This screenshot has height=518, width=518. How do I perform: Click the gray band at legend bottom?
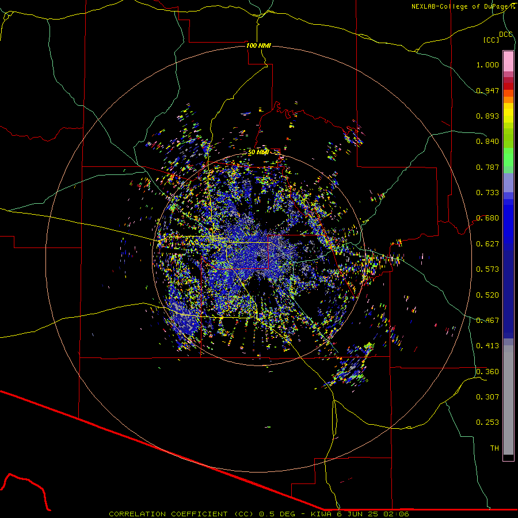pyautogui.click(x=508, y=400)
